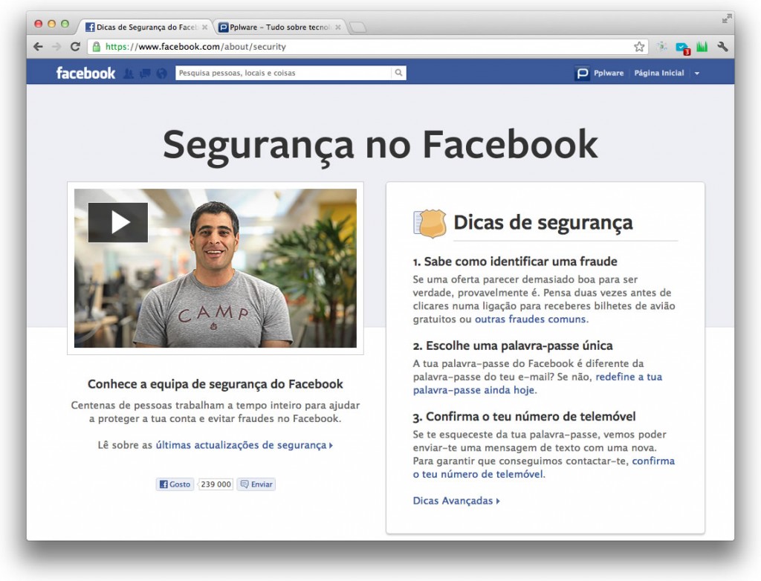Open the Pplware profile link

click(x=609, y=73)
